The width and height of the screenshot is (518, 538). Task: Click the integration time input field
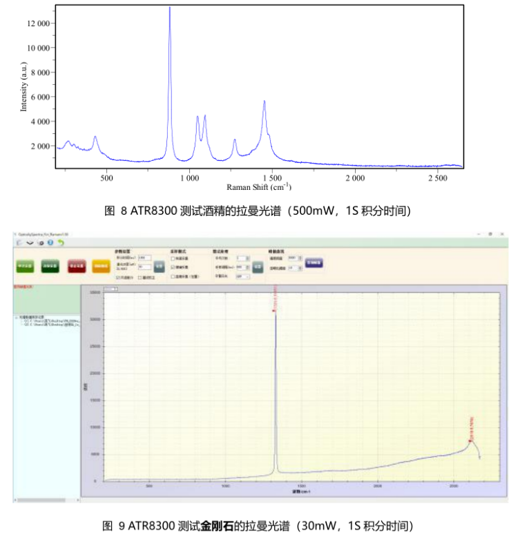click(144, 258)
